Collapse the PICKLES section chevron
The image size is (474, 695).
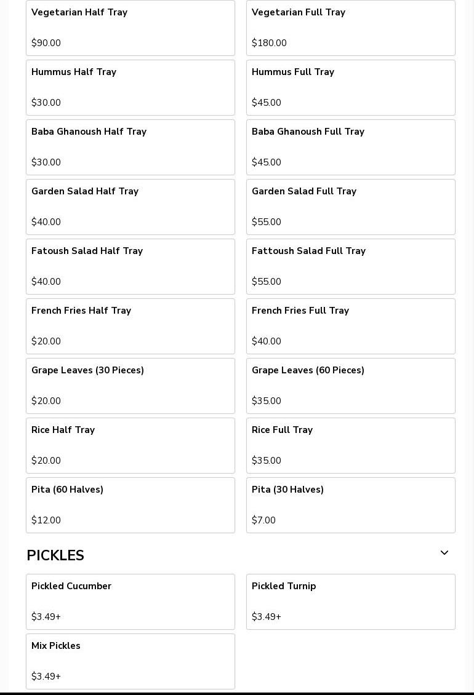(444, 553)
